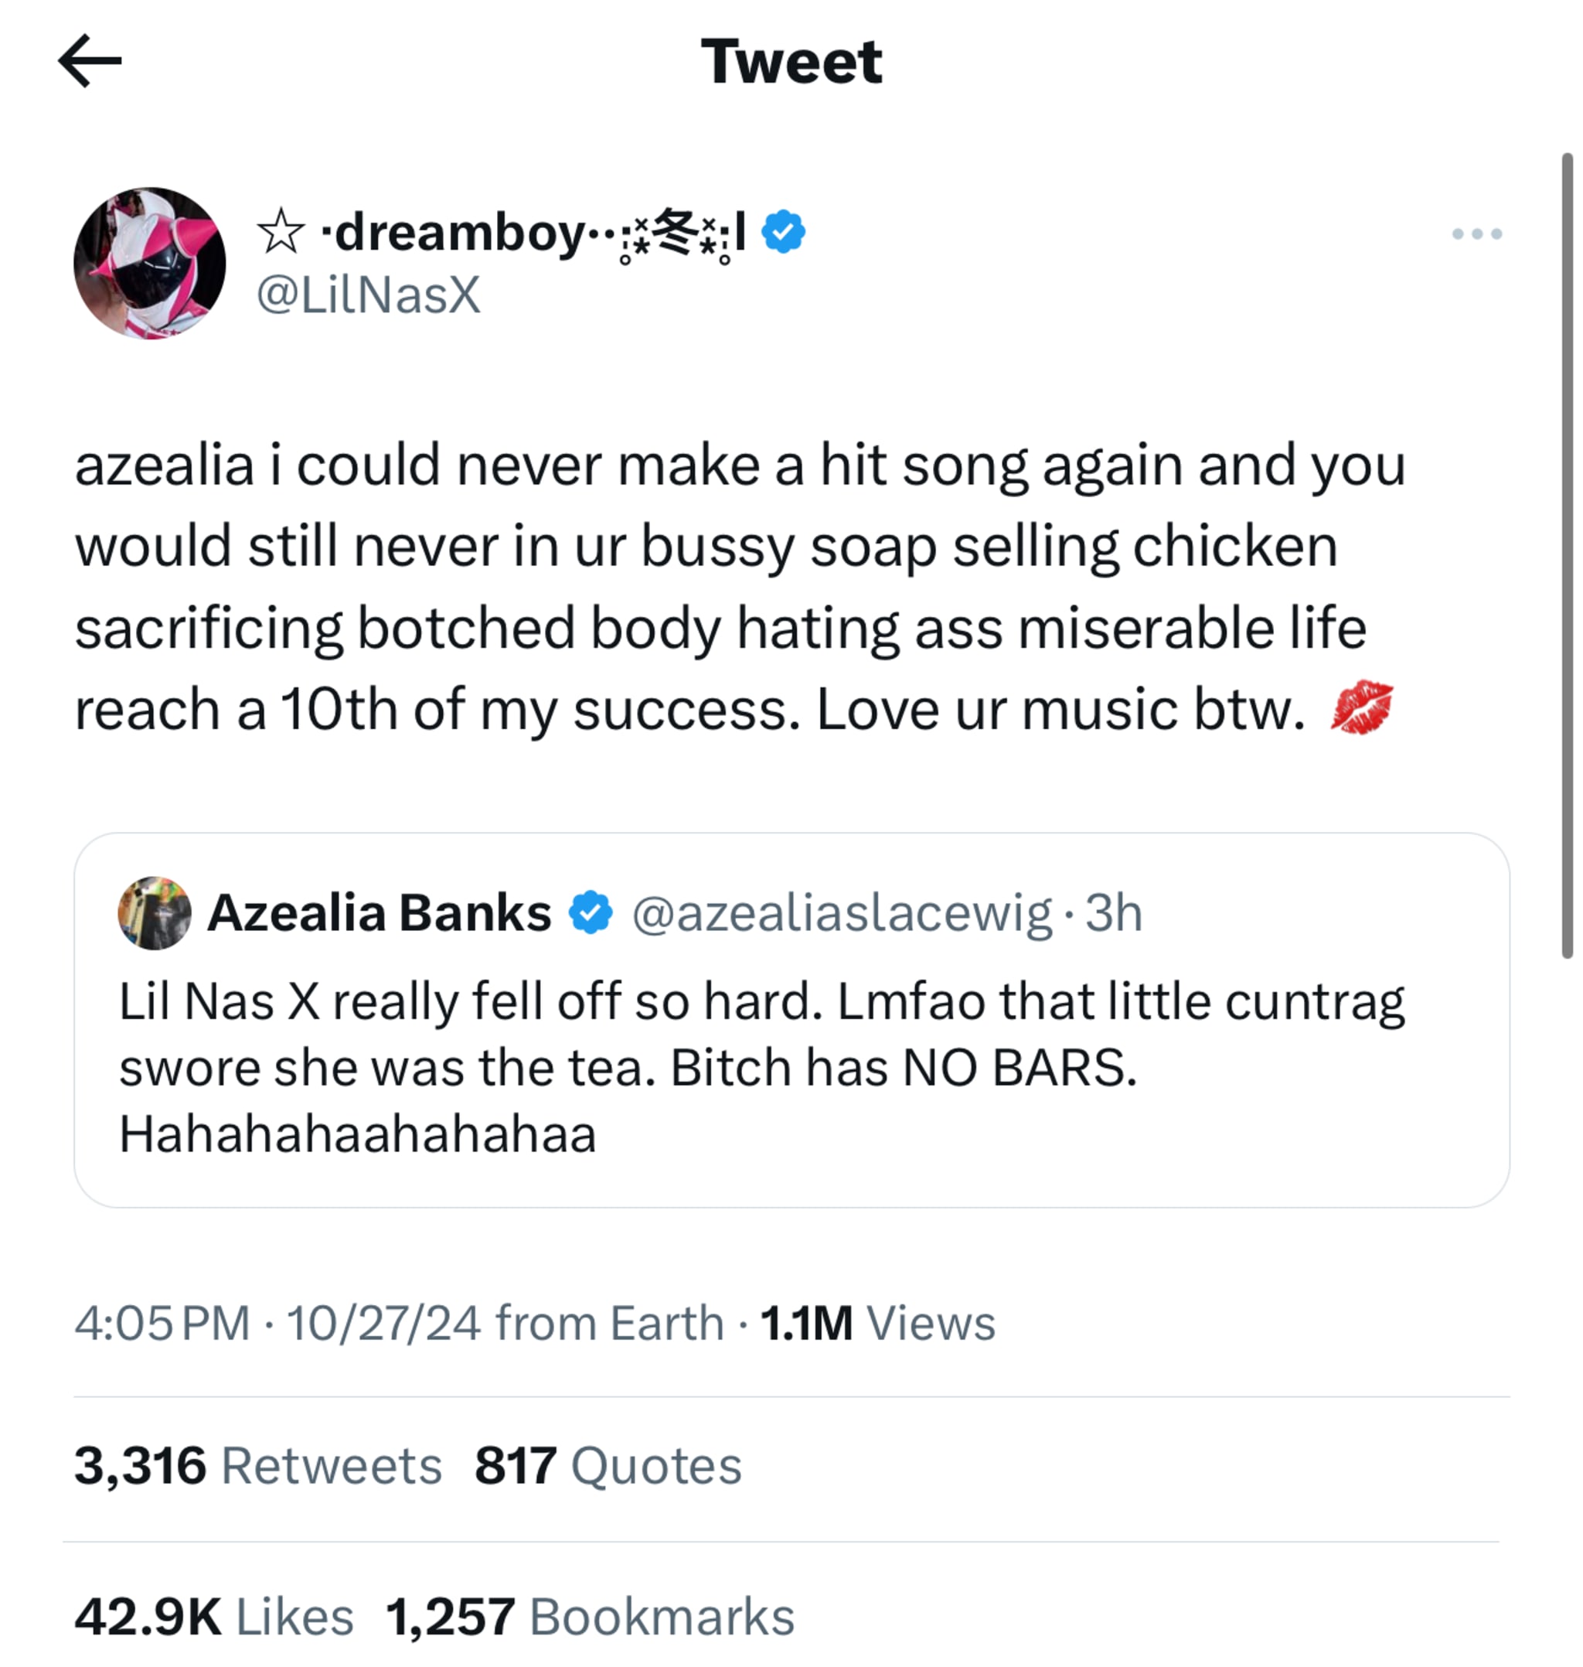The image size is (1583, 1667).
Task: Click the blue verified badge beside dreamboy
Action: pos(783,231)
